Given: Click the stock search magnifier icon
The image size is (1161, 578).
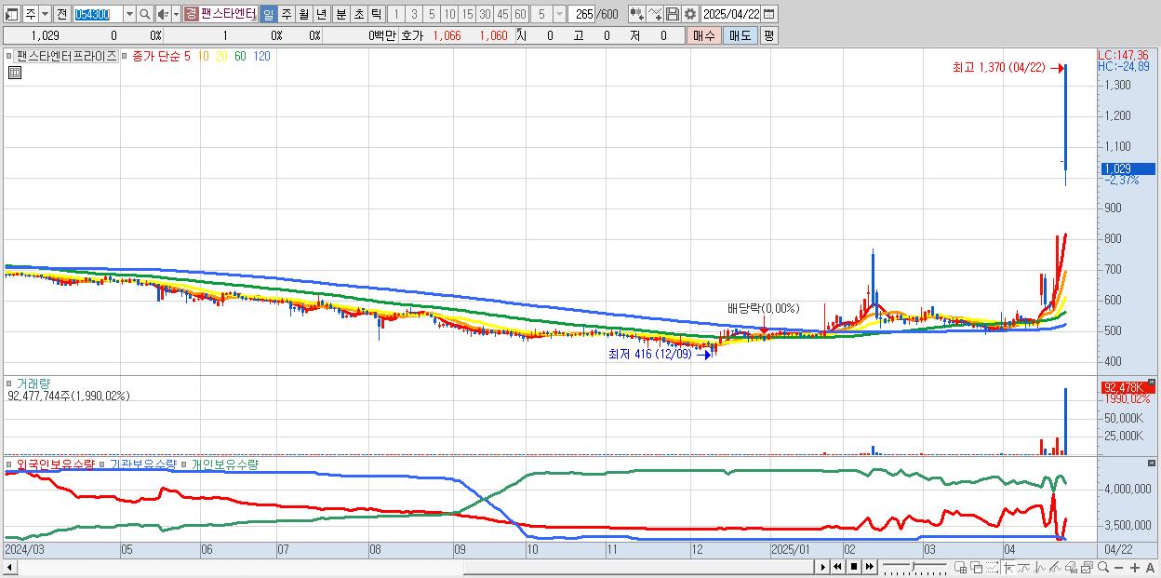Looking at the screenshot, I should point(144,14).
